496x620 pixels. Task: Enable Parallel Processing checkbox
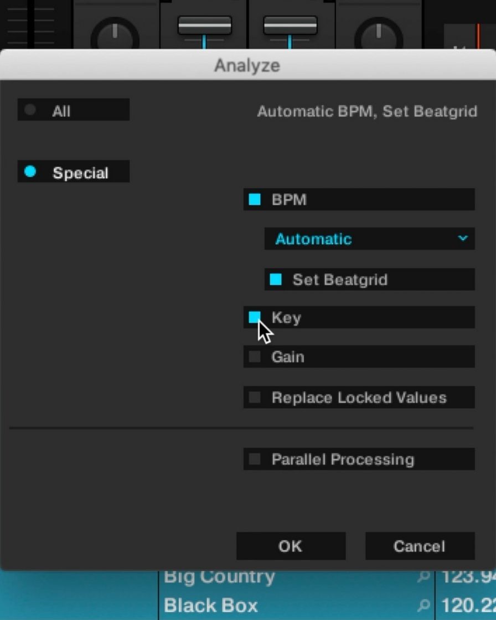pyautogui.click(x=255, y=459)
